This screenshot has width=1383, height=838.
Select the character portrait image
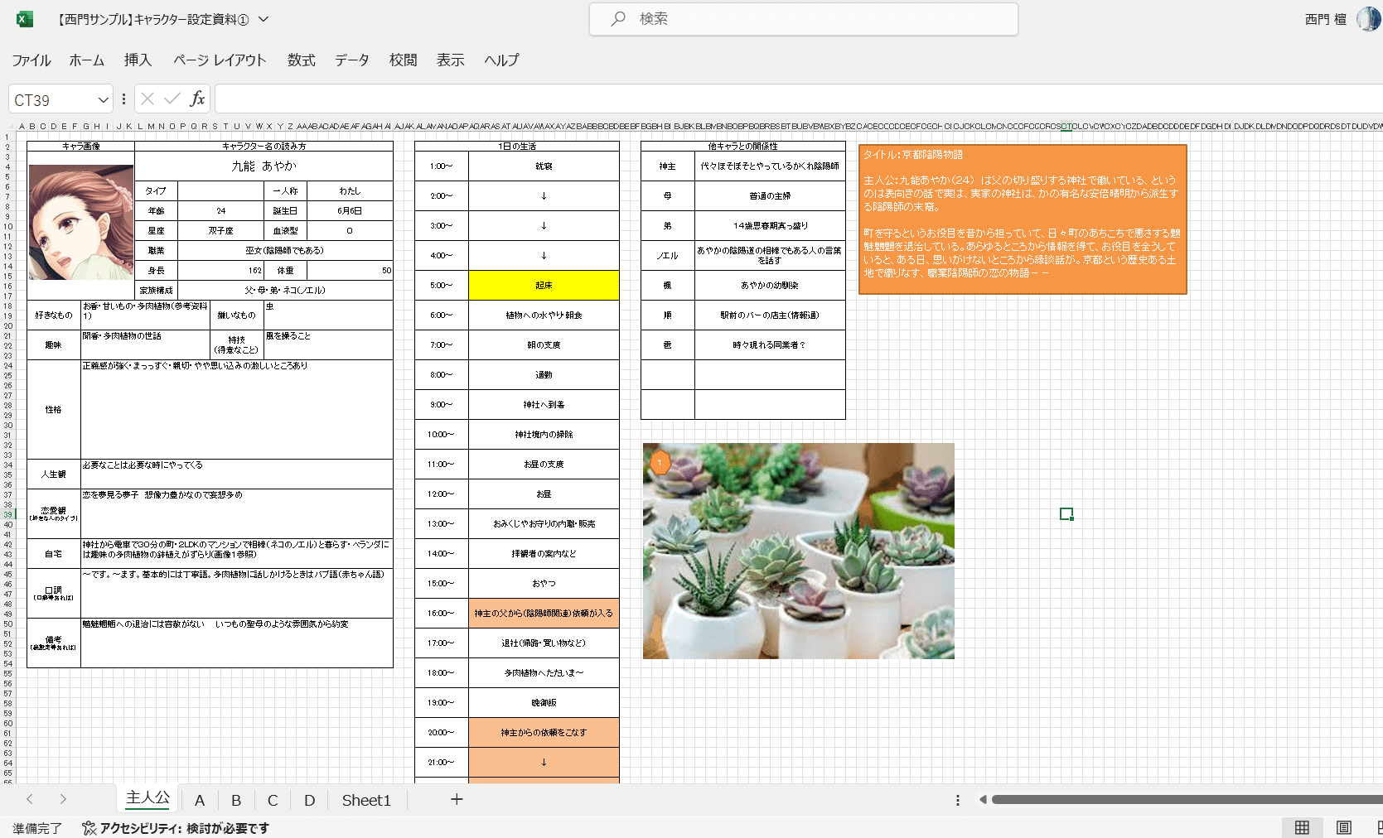(81, 222)
